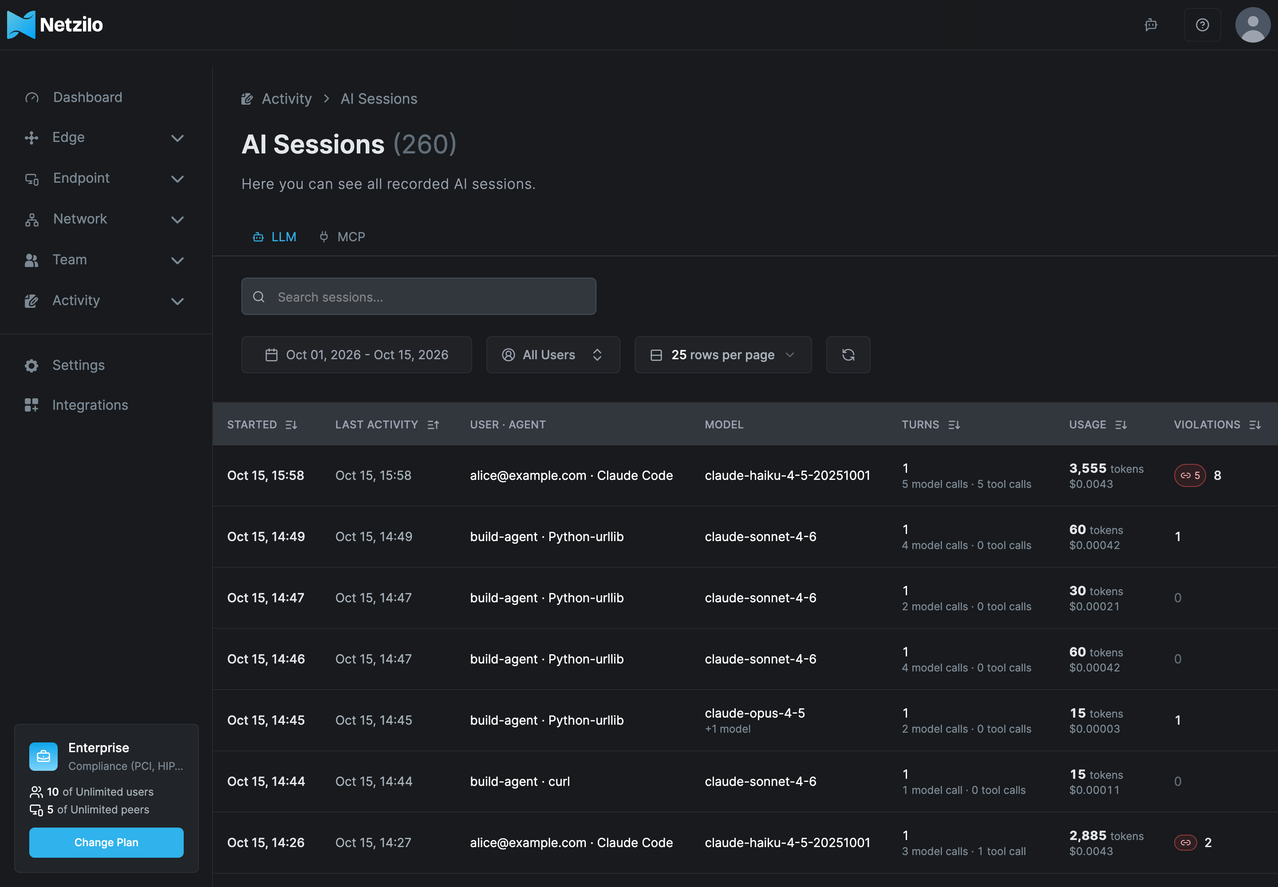
Task: Open the All Users dropdown
Action: pyautogui.click(x=553, y=354)
